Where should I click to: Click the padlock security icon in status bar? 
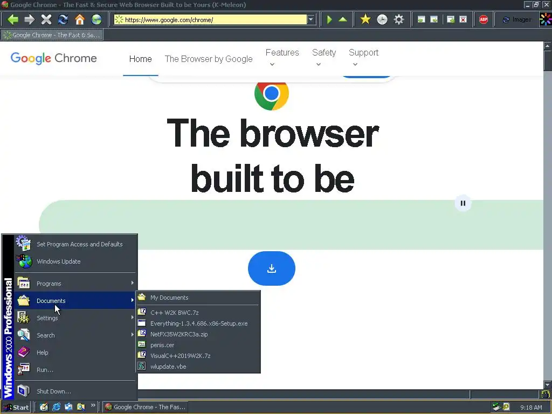pyautogui.click(x=546, y=394)
